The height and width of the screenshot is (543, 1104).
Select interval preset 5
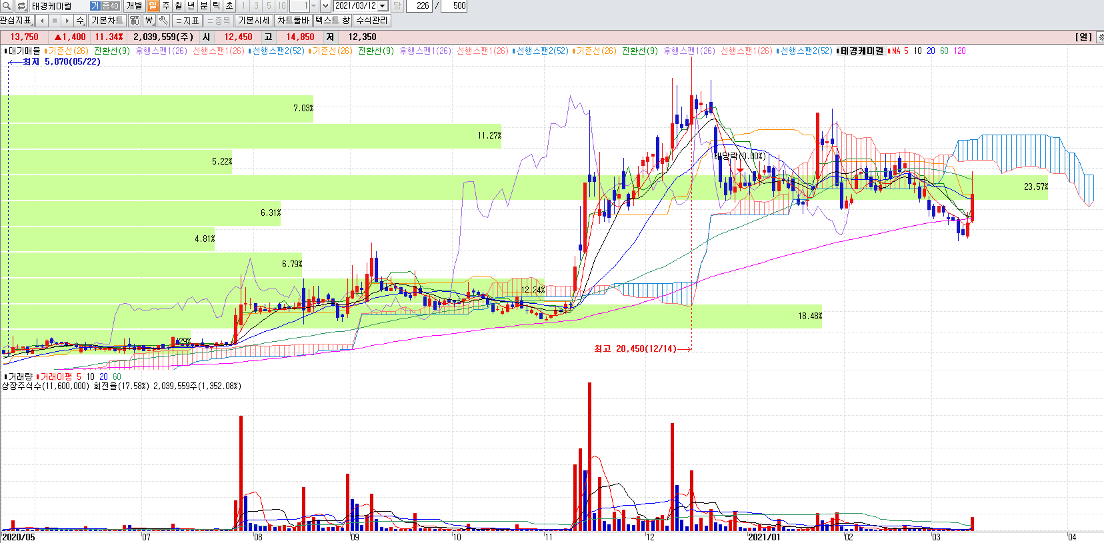pos(269,5)
